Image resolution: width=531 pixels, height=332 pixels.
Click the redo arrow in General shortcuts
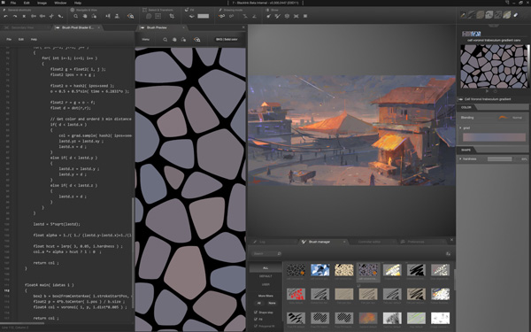click(x=15, y=16)
